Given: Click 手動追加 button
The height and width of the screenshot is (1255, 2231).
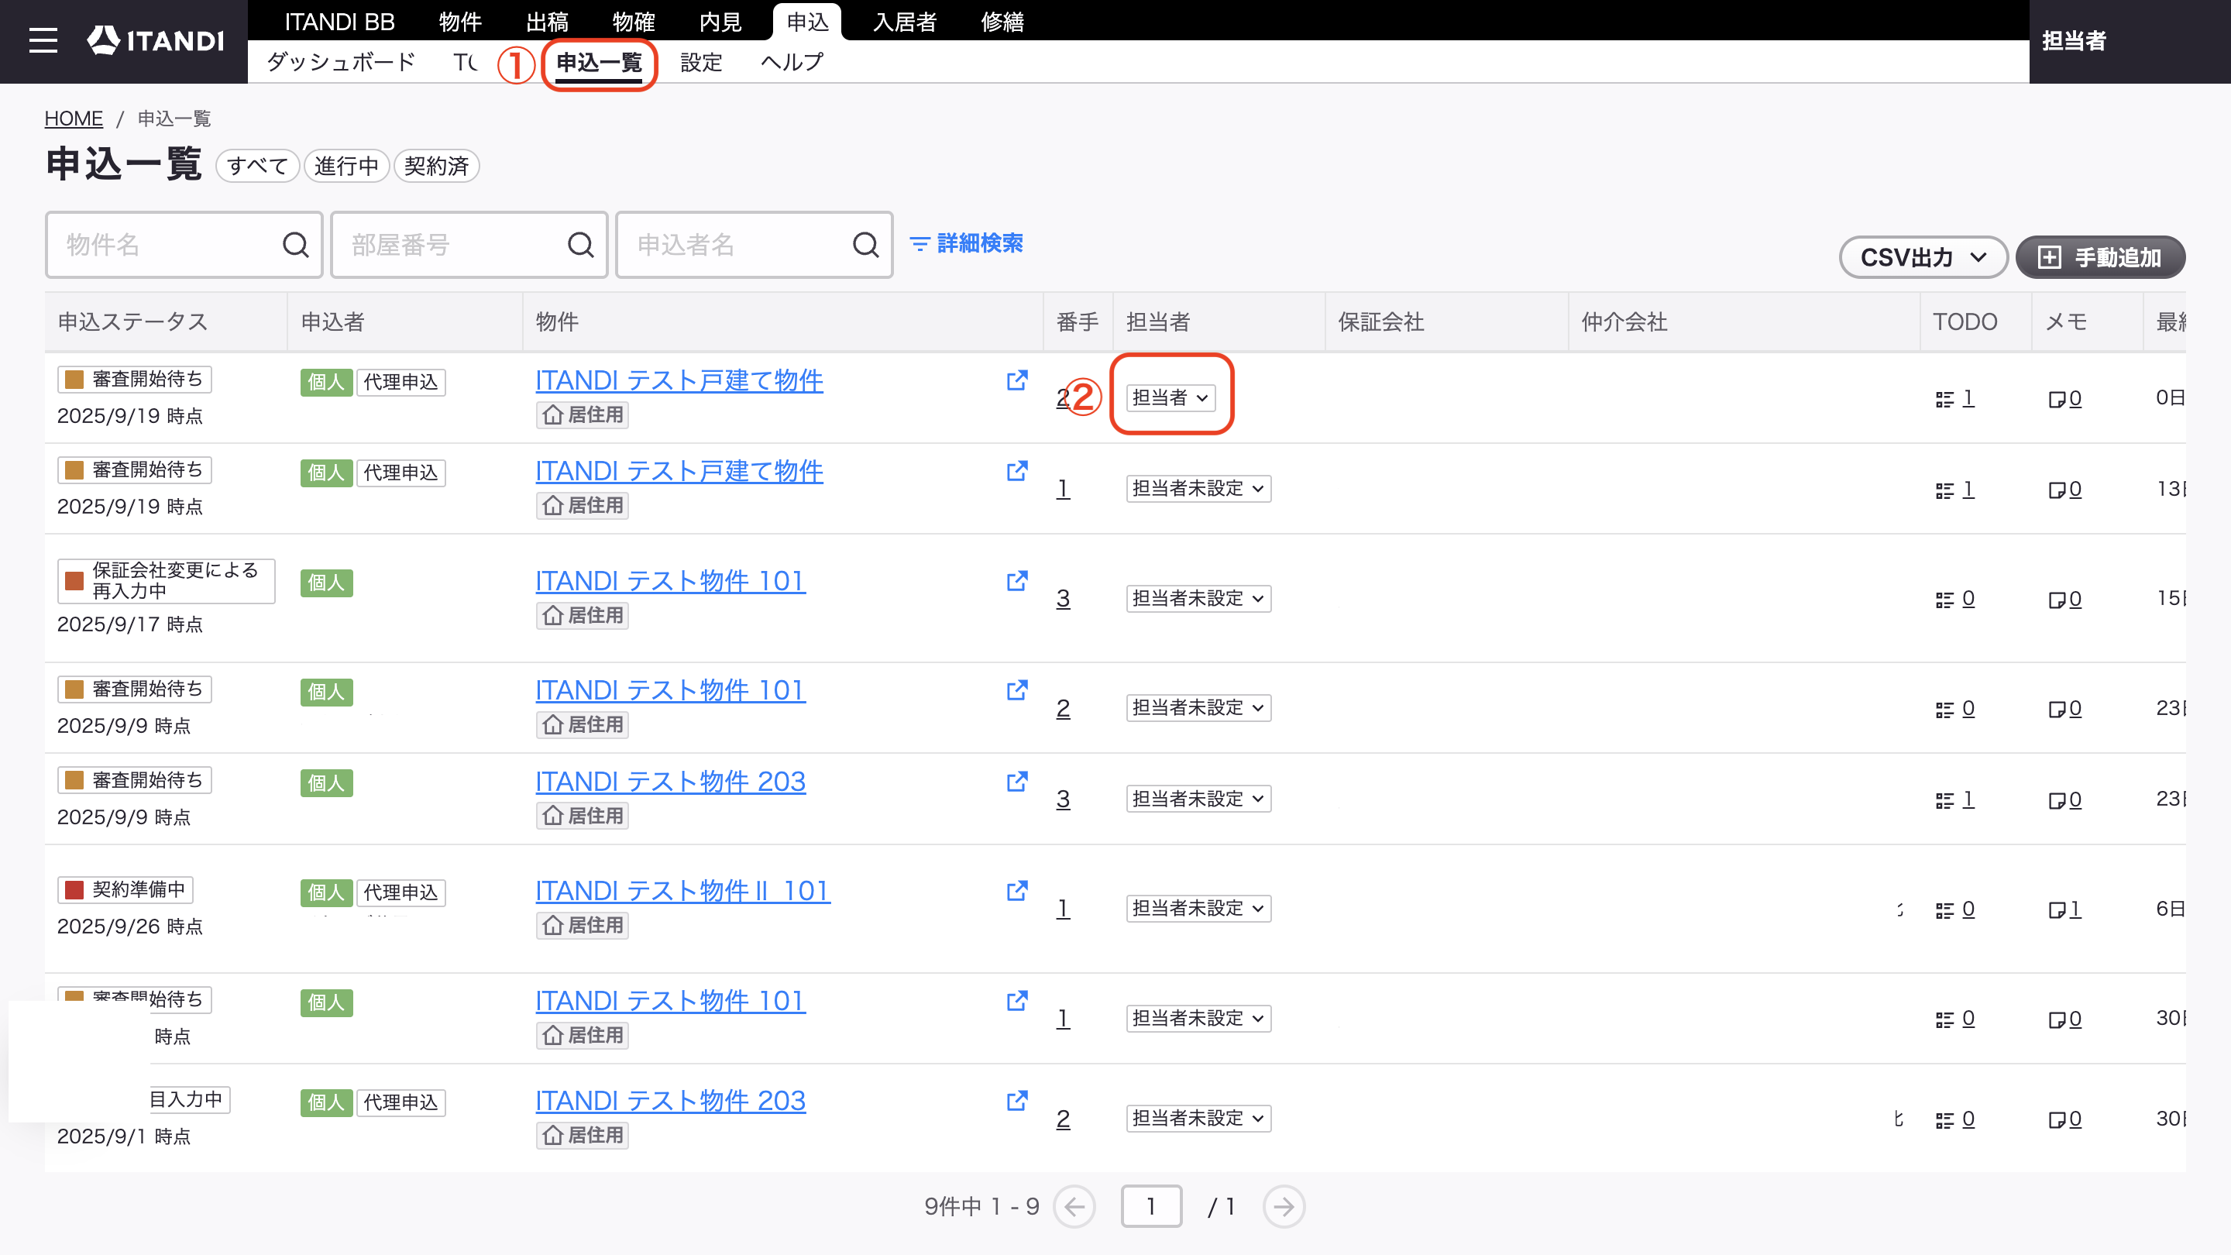Looking at the screenshot, I should (2100, 257).
